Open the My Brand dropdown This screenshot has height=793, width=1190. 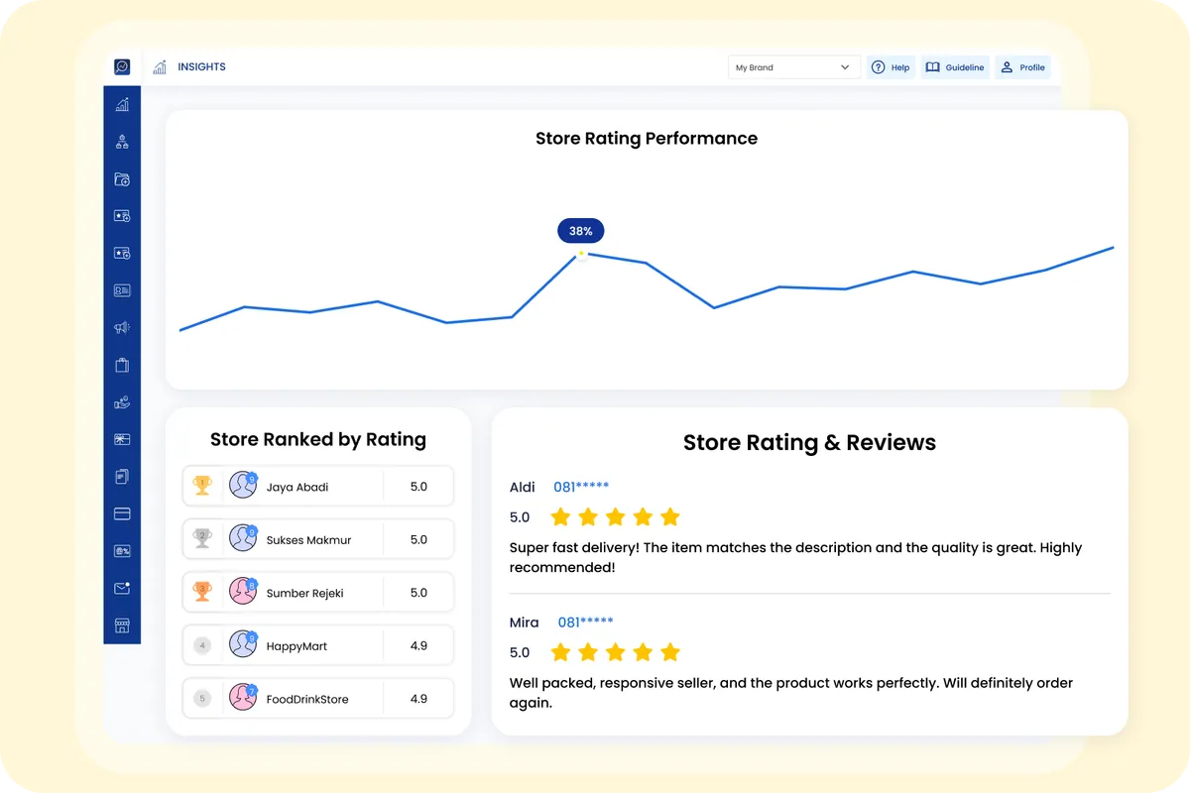(793, 67)
